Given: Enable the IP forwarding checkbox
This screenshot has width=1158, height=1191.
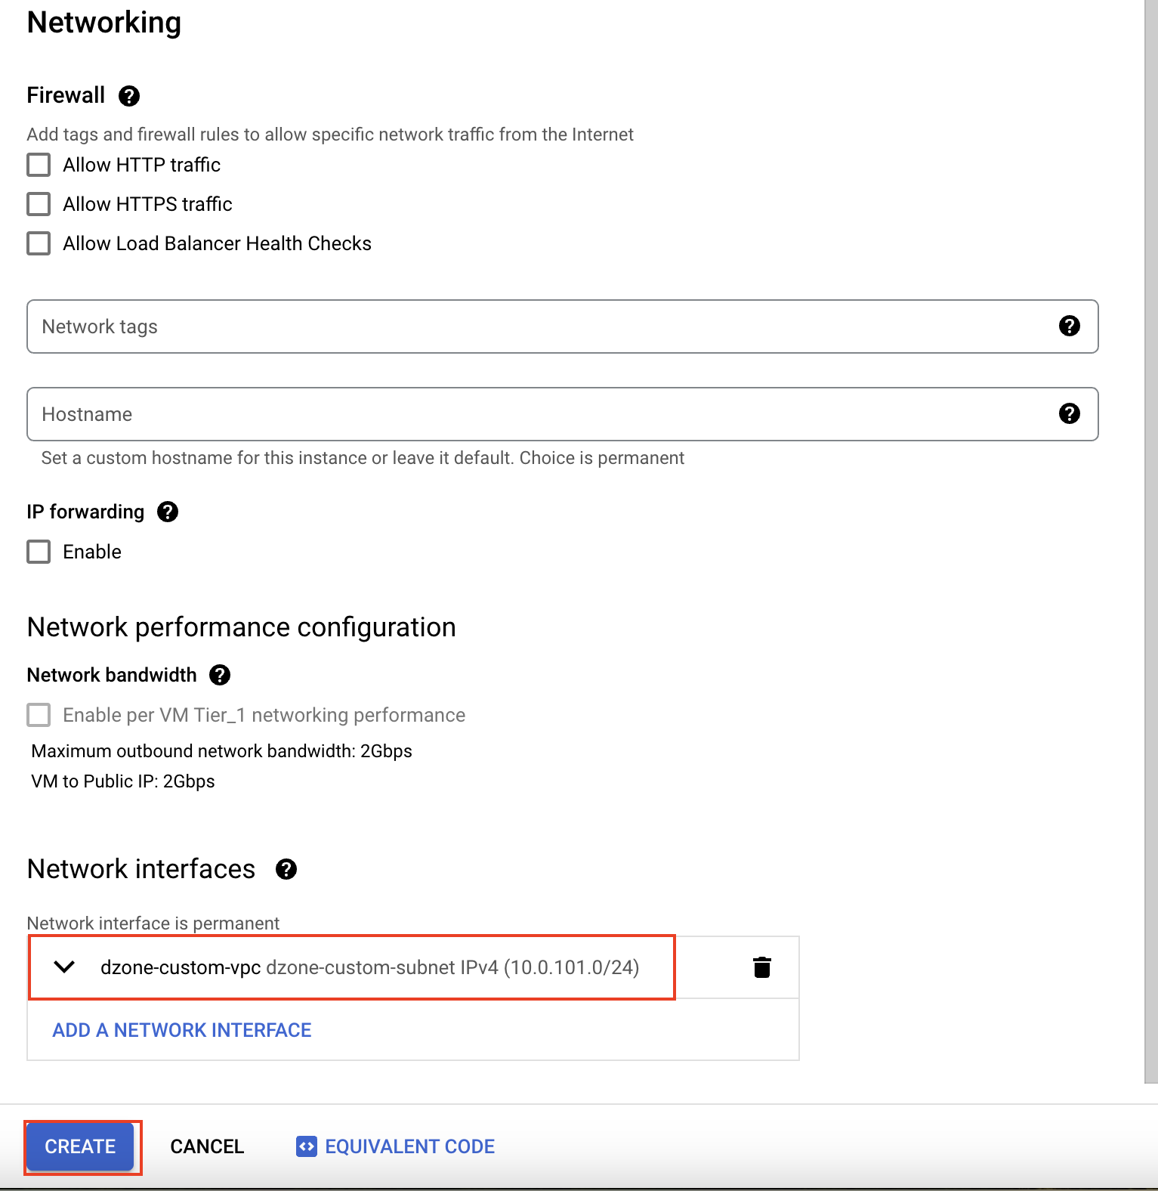Looking at the screenshot, I should pyautogui.click(x=39, y=552).
